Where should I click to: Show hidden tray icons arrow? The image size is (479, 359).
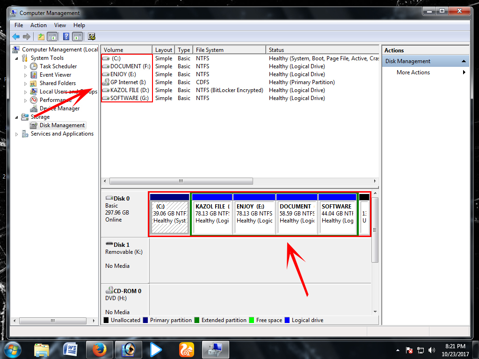click(398, 350)
